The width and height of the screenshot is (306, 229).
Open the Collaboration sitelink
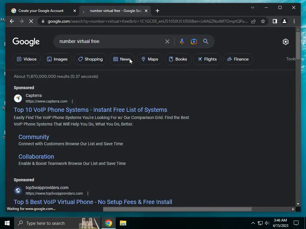point(36,157)
